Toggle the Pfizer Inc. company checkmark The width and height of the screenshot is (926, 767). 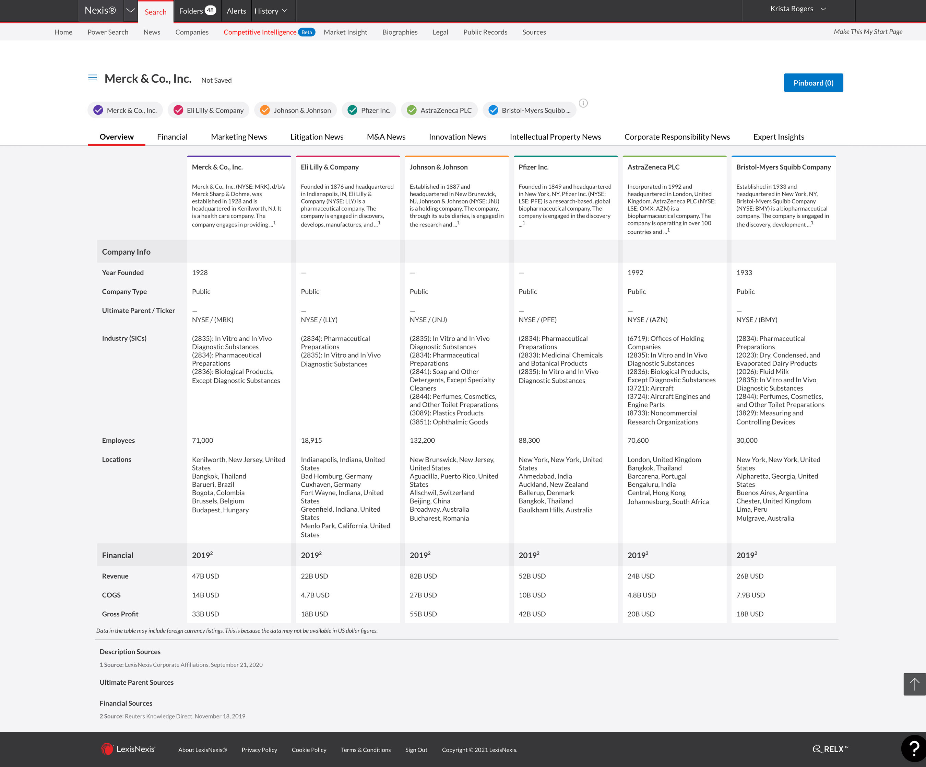[352, 110]
